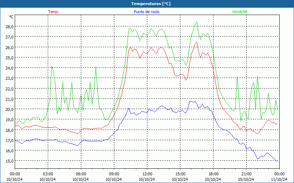Image resolution: width=294 pixels, height=183 pixels.
Task: Click the 10/10/24 date under 21:00
Action: tap(246, 179)
